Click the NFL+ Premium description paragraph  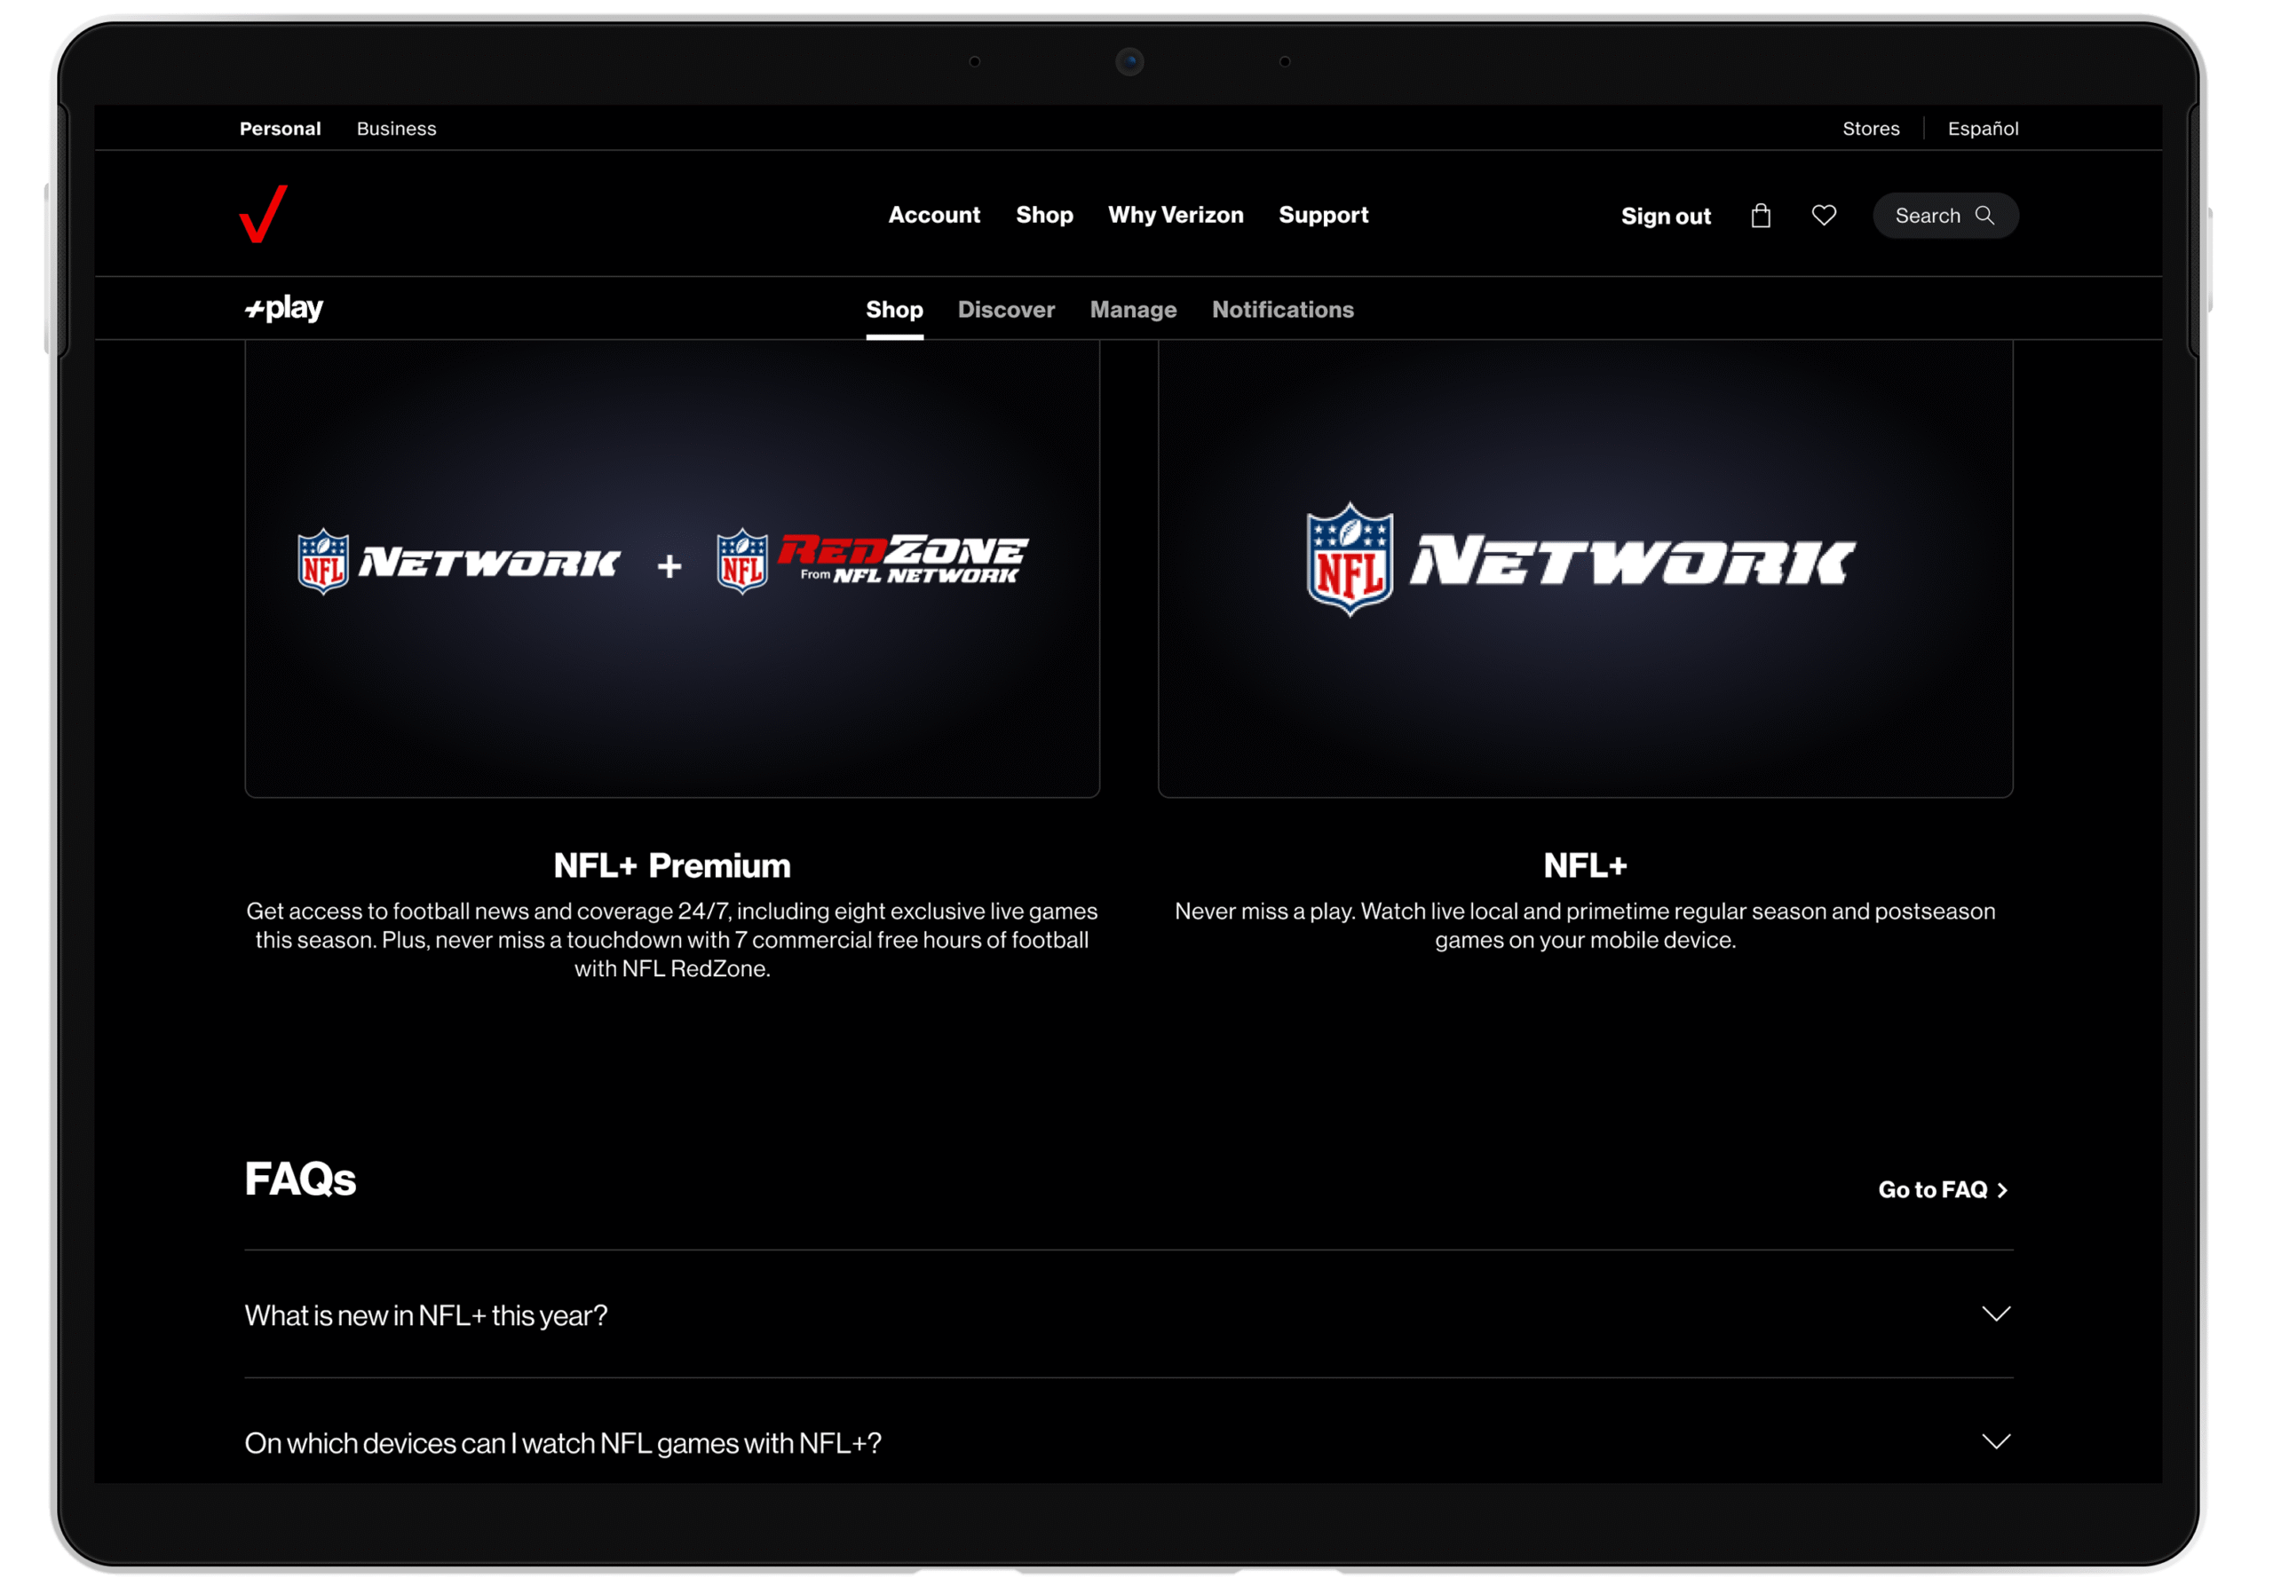tap(671, 939)
